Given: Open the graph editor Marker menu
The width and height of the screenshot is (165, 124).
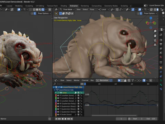Looking at the screenshot, I should pyautogui.click(x=77, y=80).
